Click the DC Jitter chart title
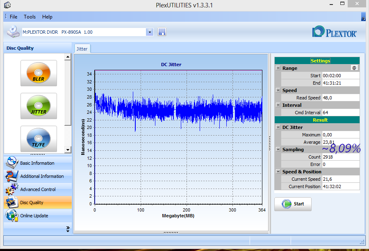The image size is (369, 251). [171, 64]
